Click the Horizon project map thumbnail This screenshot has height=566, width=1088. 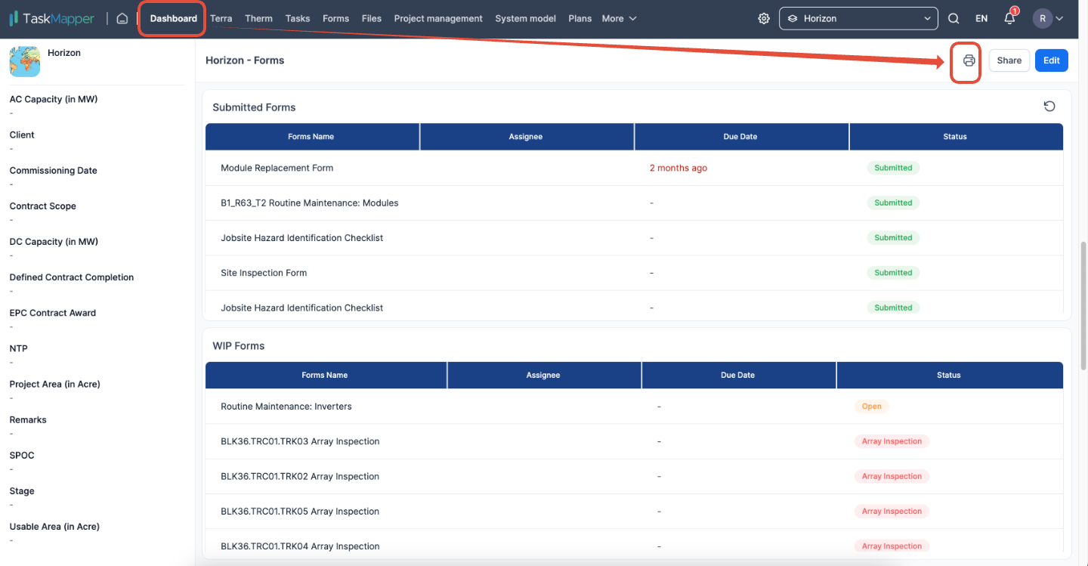[25, 61]
